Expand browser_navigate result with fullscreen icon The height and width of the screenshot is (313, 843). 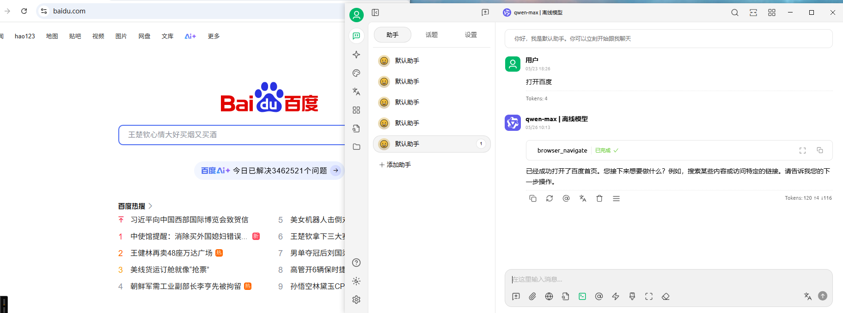803,150
